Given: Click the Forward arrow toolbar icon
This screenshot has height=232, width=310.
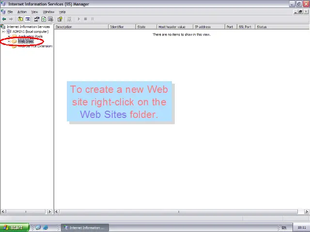Looking at the screenshot, I should click(11, 19).
